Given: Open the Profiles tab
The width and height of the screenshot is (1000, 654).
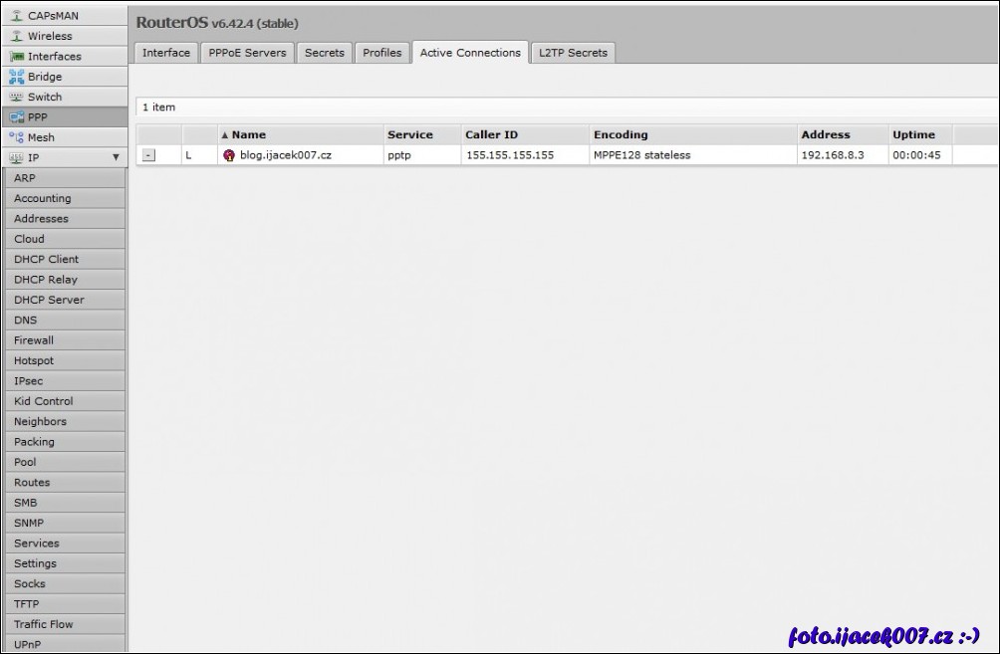Looking at the screenshot, I should 382,53.
